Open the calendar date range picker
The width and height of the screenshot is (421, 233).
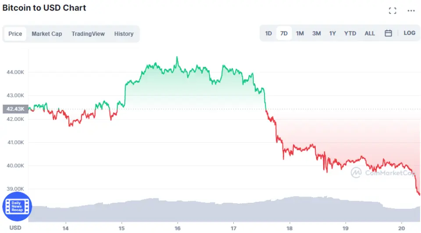pos(388,33)
